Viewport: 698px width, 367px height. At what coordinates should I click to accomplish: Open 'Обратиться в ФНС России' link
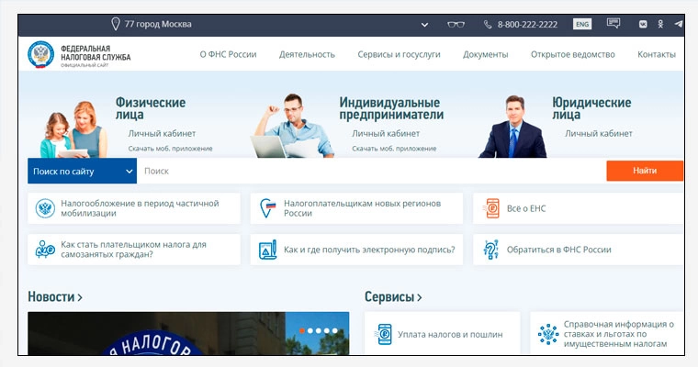tap(558, 250)
